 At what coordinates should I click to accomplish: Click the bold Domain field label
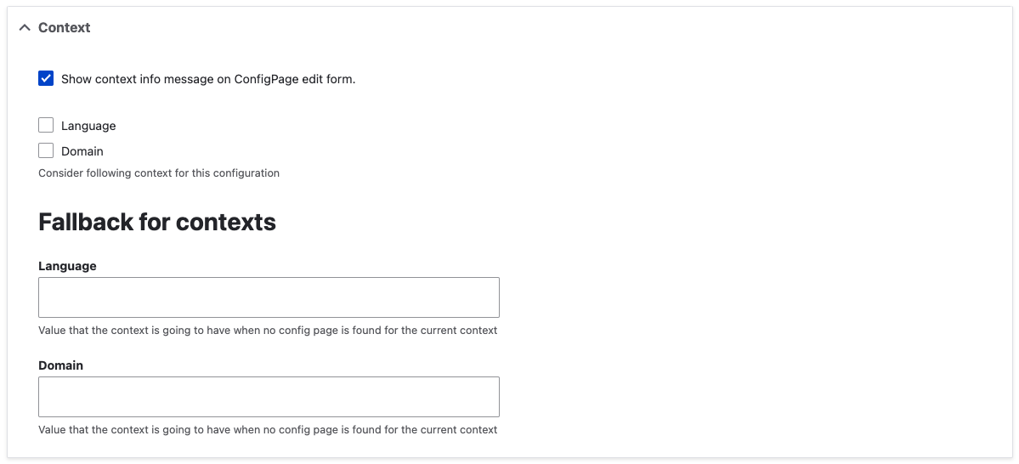(61, 365)
